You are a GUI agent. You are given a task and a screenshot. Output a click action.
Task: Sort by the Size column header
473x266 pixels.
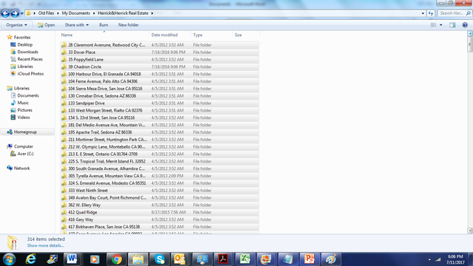pos(246,35)
